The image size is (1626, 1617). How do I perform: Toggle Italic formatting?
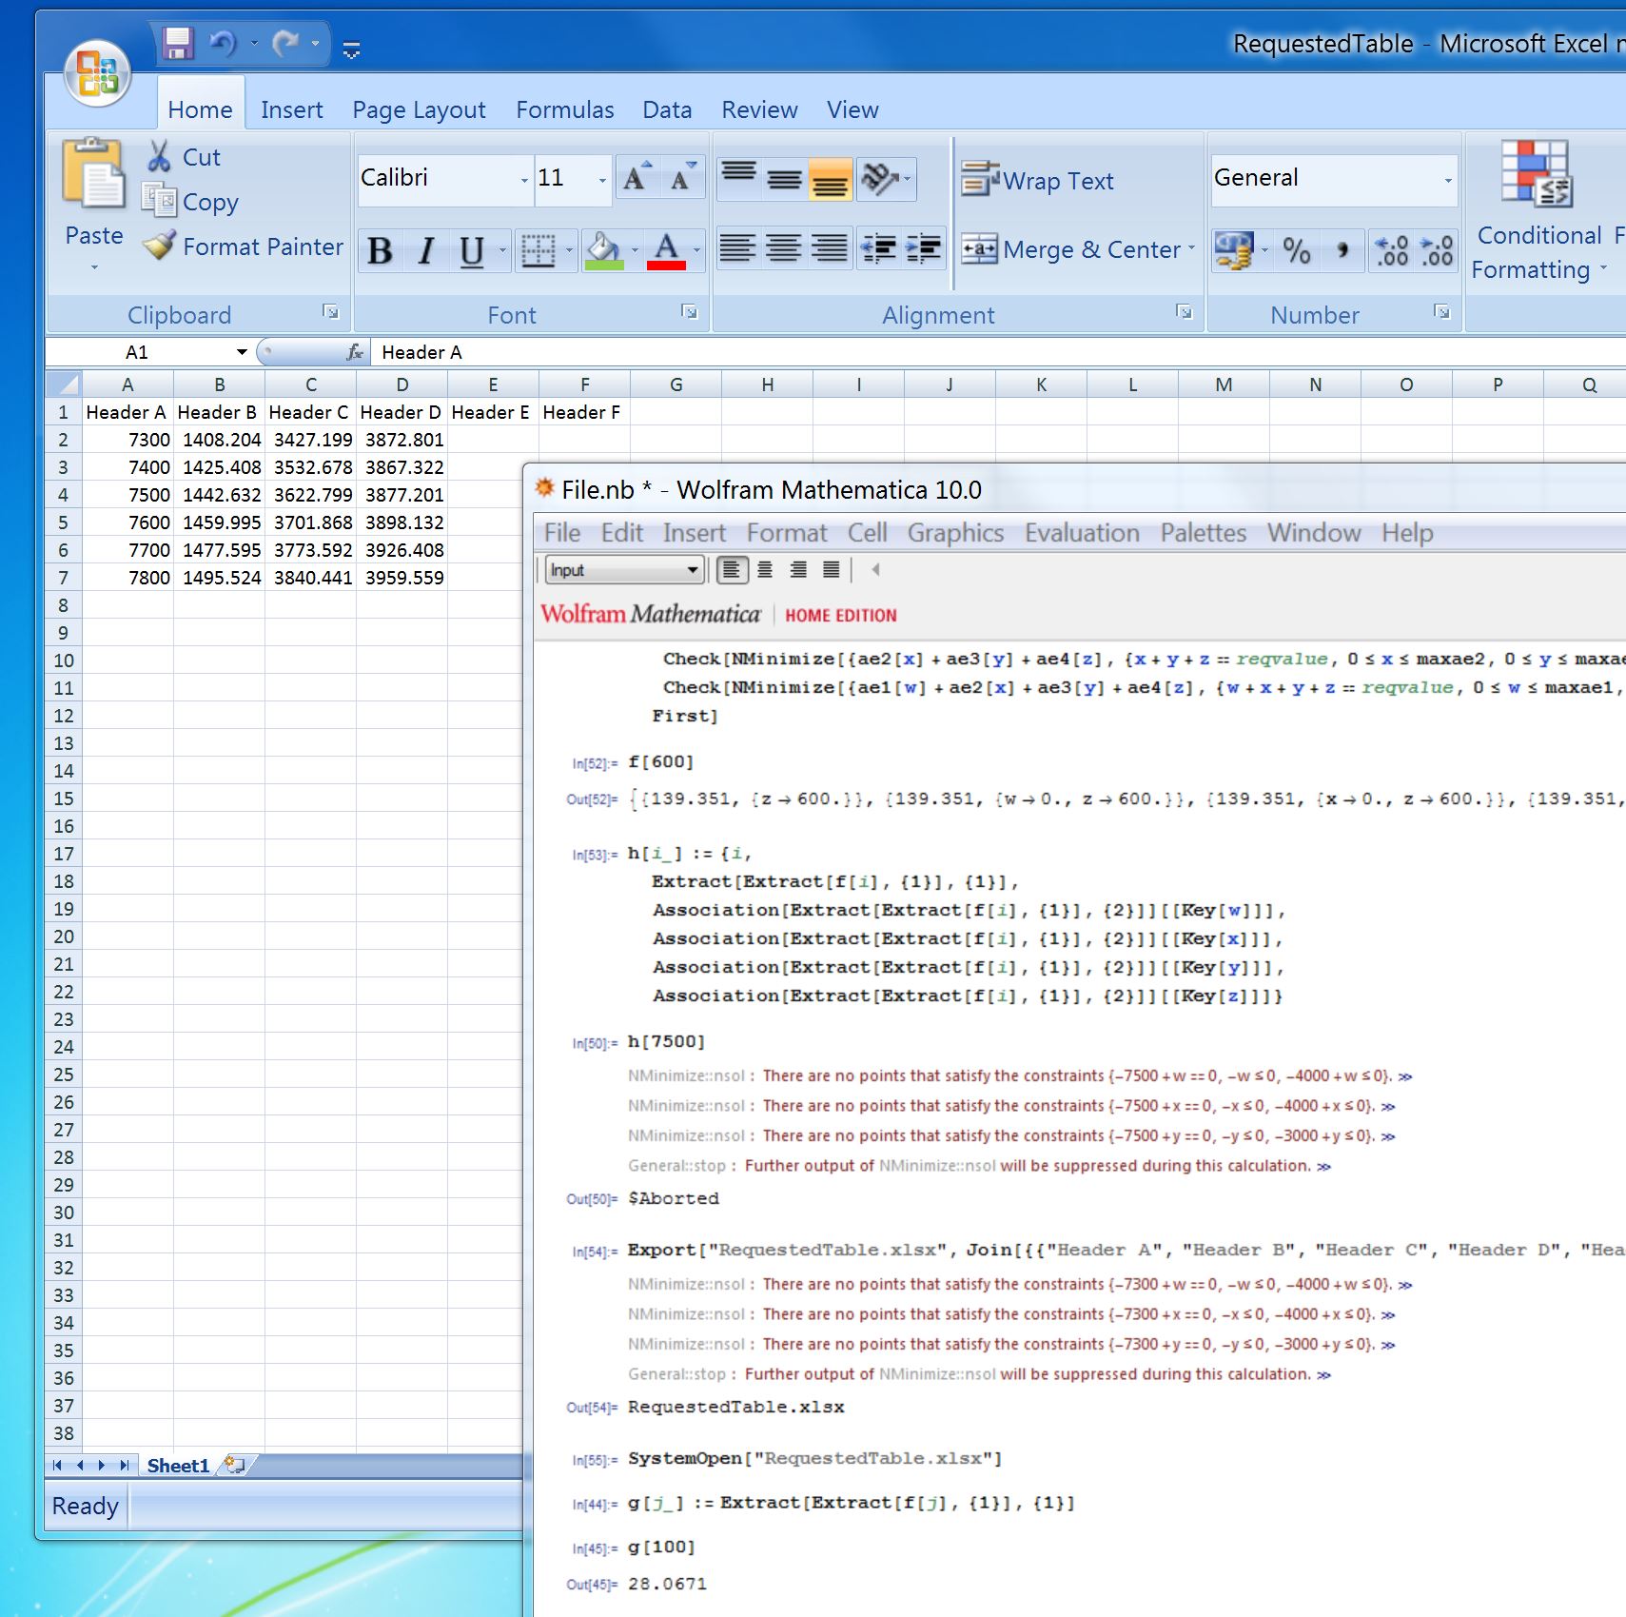[x=426, y=250]
